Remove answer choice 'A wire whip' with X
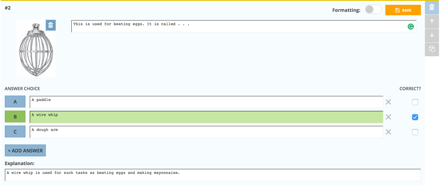 click(388, 117)
